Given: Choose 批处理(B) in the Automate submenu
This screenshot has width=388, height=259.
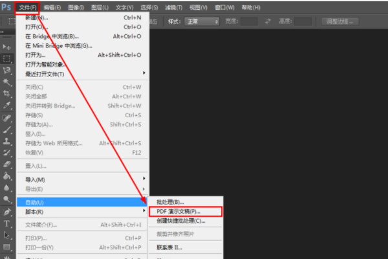Looking at the screenshot, I should pos(171,201).
